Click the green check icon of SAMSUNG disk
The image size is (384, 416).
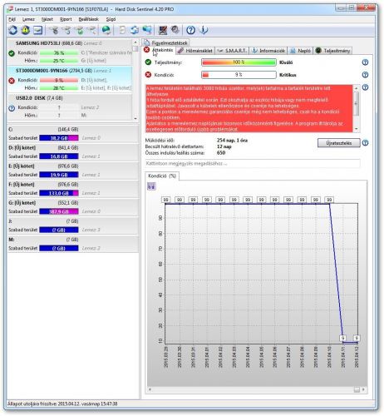click(x=12, y=53)
